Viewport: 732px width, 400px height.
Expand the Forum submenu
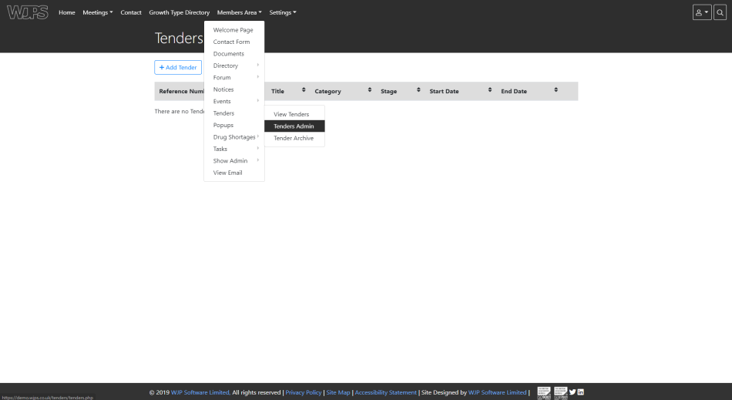point(234,78)
